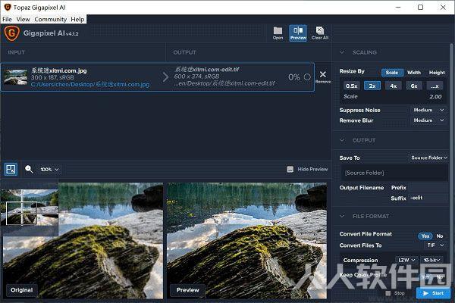This screenshot has height=303, width=455.
Task: Click the Stop button
Action: (395, 293)
